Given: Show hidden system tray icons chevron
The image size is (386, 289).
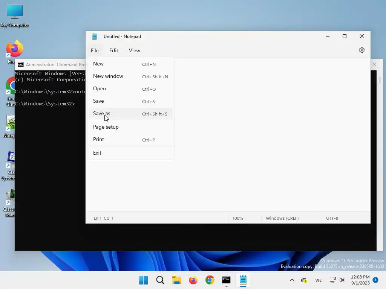Looking at the screenshot, I should coord(292,280).
